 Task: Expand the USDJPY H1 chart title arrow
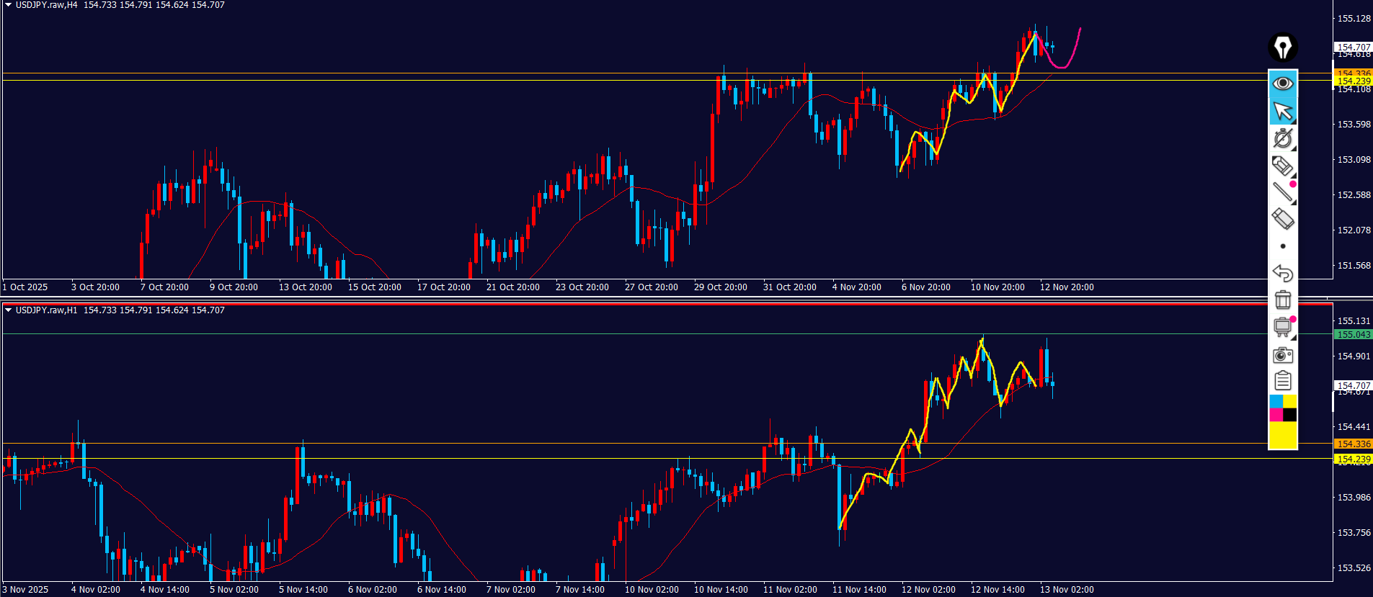coord(8,310)
